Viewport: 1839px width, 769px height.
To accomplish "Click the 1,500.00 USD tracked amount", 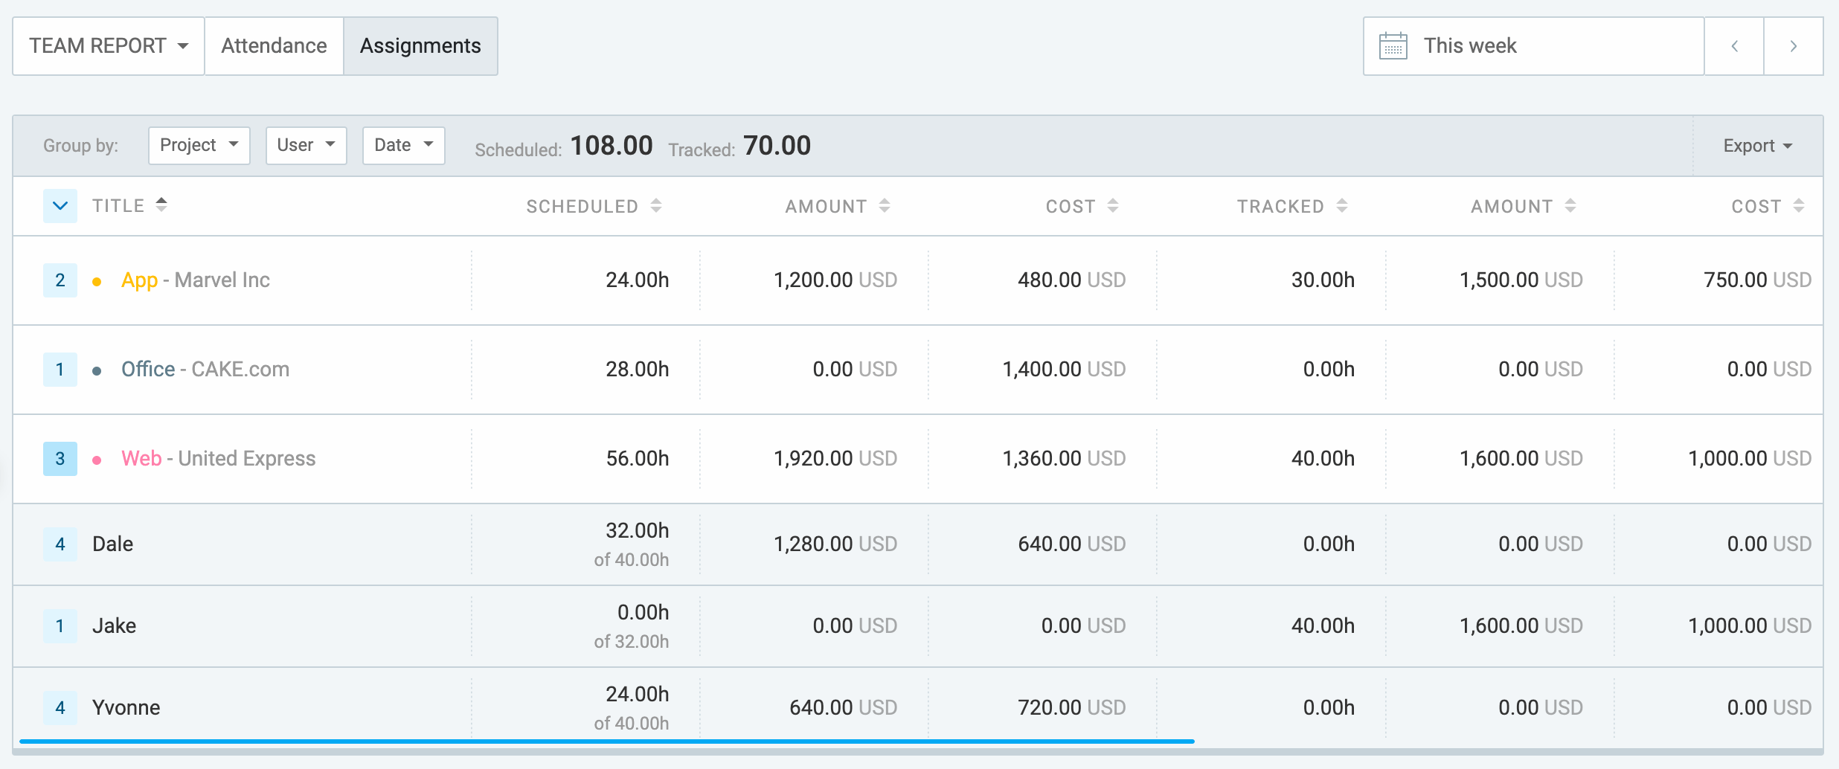I will point(1521,280).
